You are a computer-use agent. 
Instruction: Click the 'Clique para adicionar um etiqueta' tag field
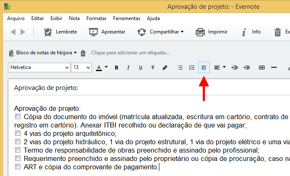coord(130,53)
